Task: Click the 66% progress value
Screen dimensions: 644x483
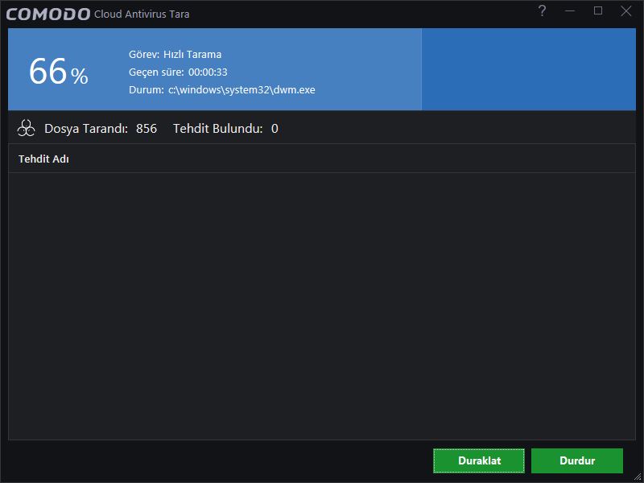Action: click(x=58, y=72)
